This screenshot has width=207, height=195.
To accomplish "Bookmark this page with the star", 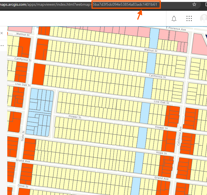I will point(194,4).
